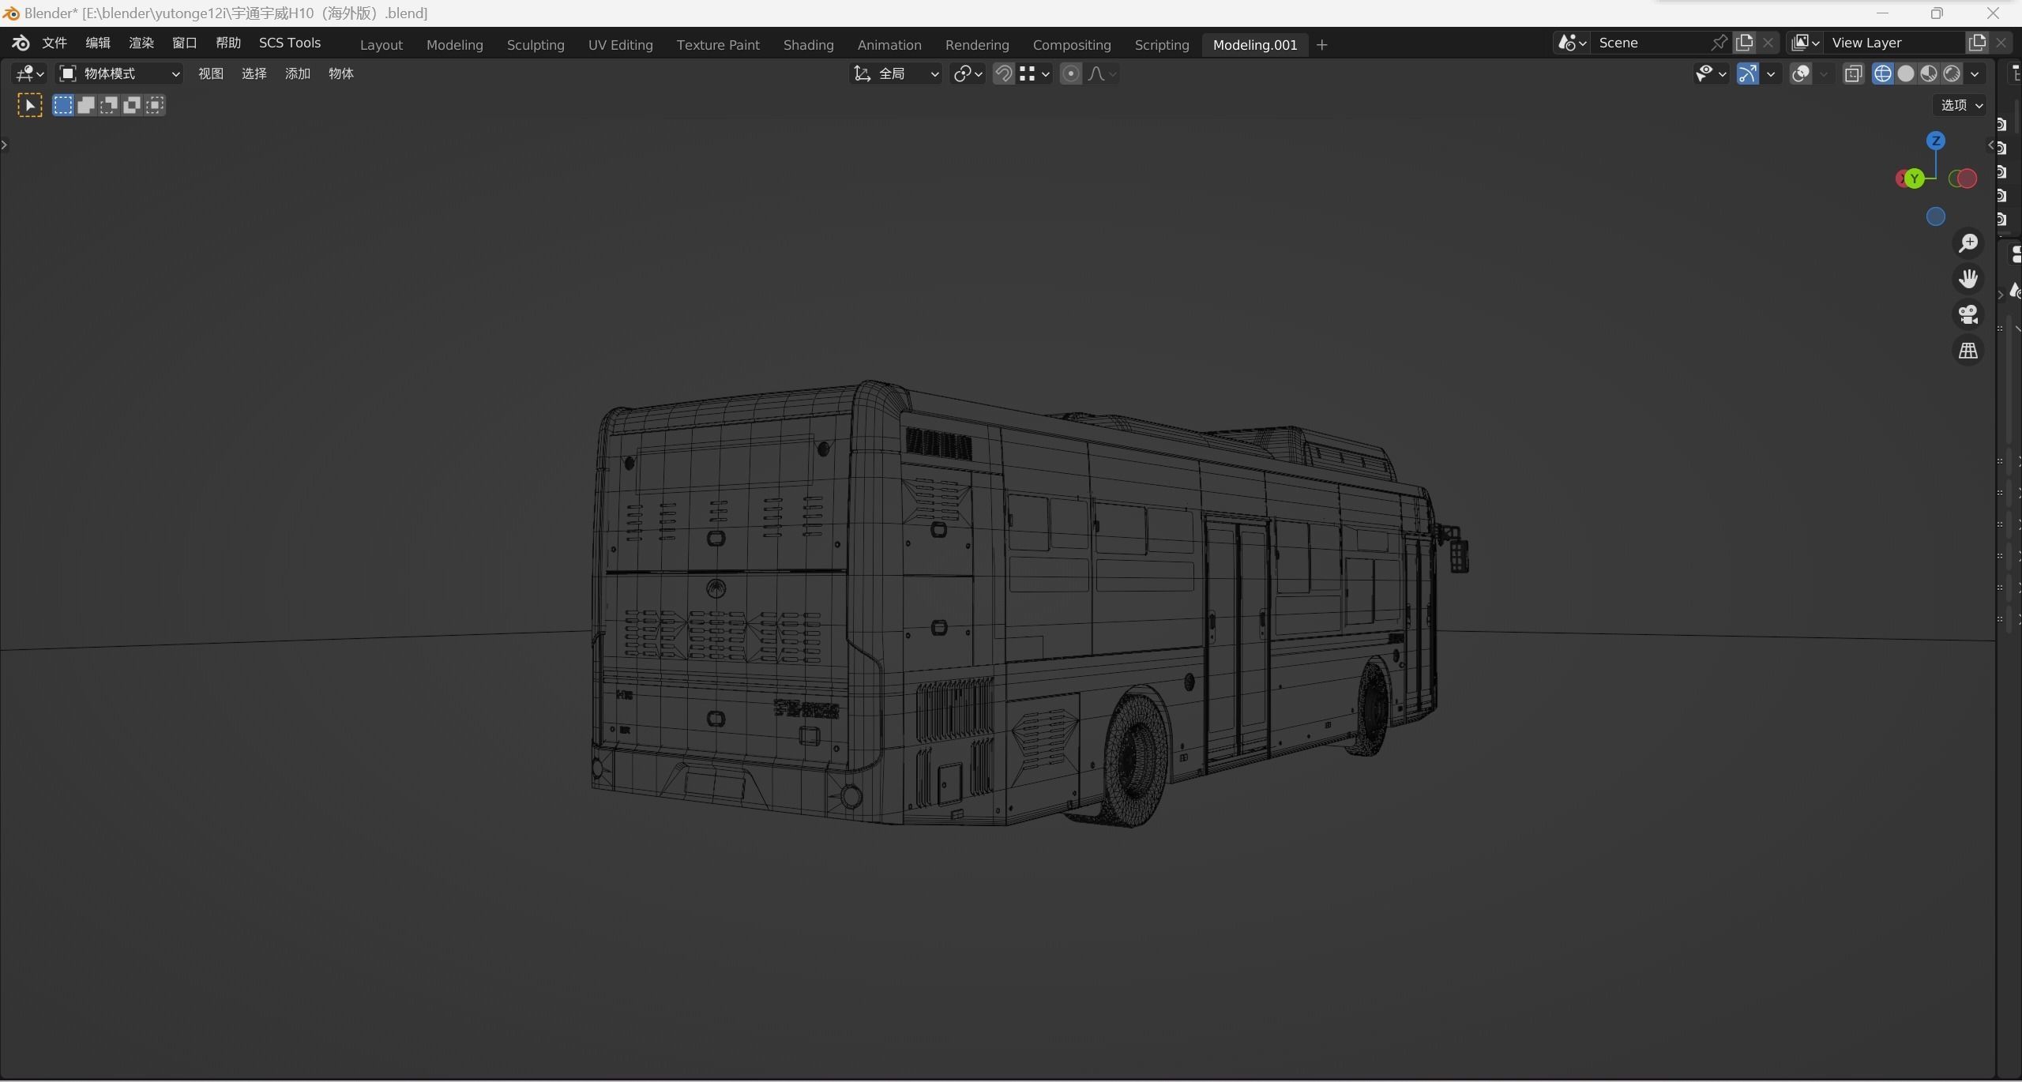Open the 物体模式 mode dropdown
This screenshot has height=1082, width=2022.
tap(120, 73)
